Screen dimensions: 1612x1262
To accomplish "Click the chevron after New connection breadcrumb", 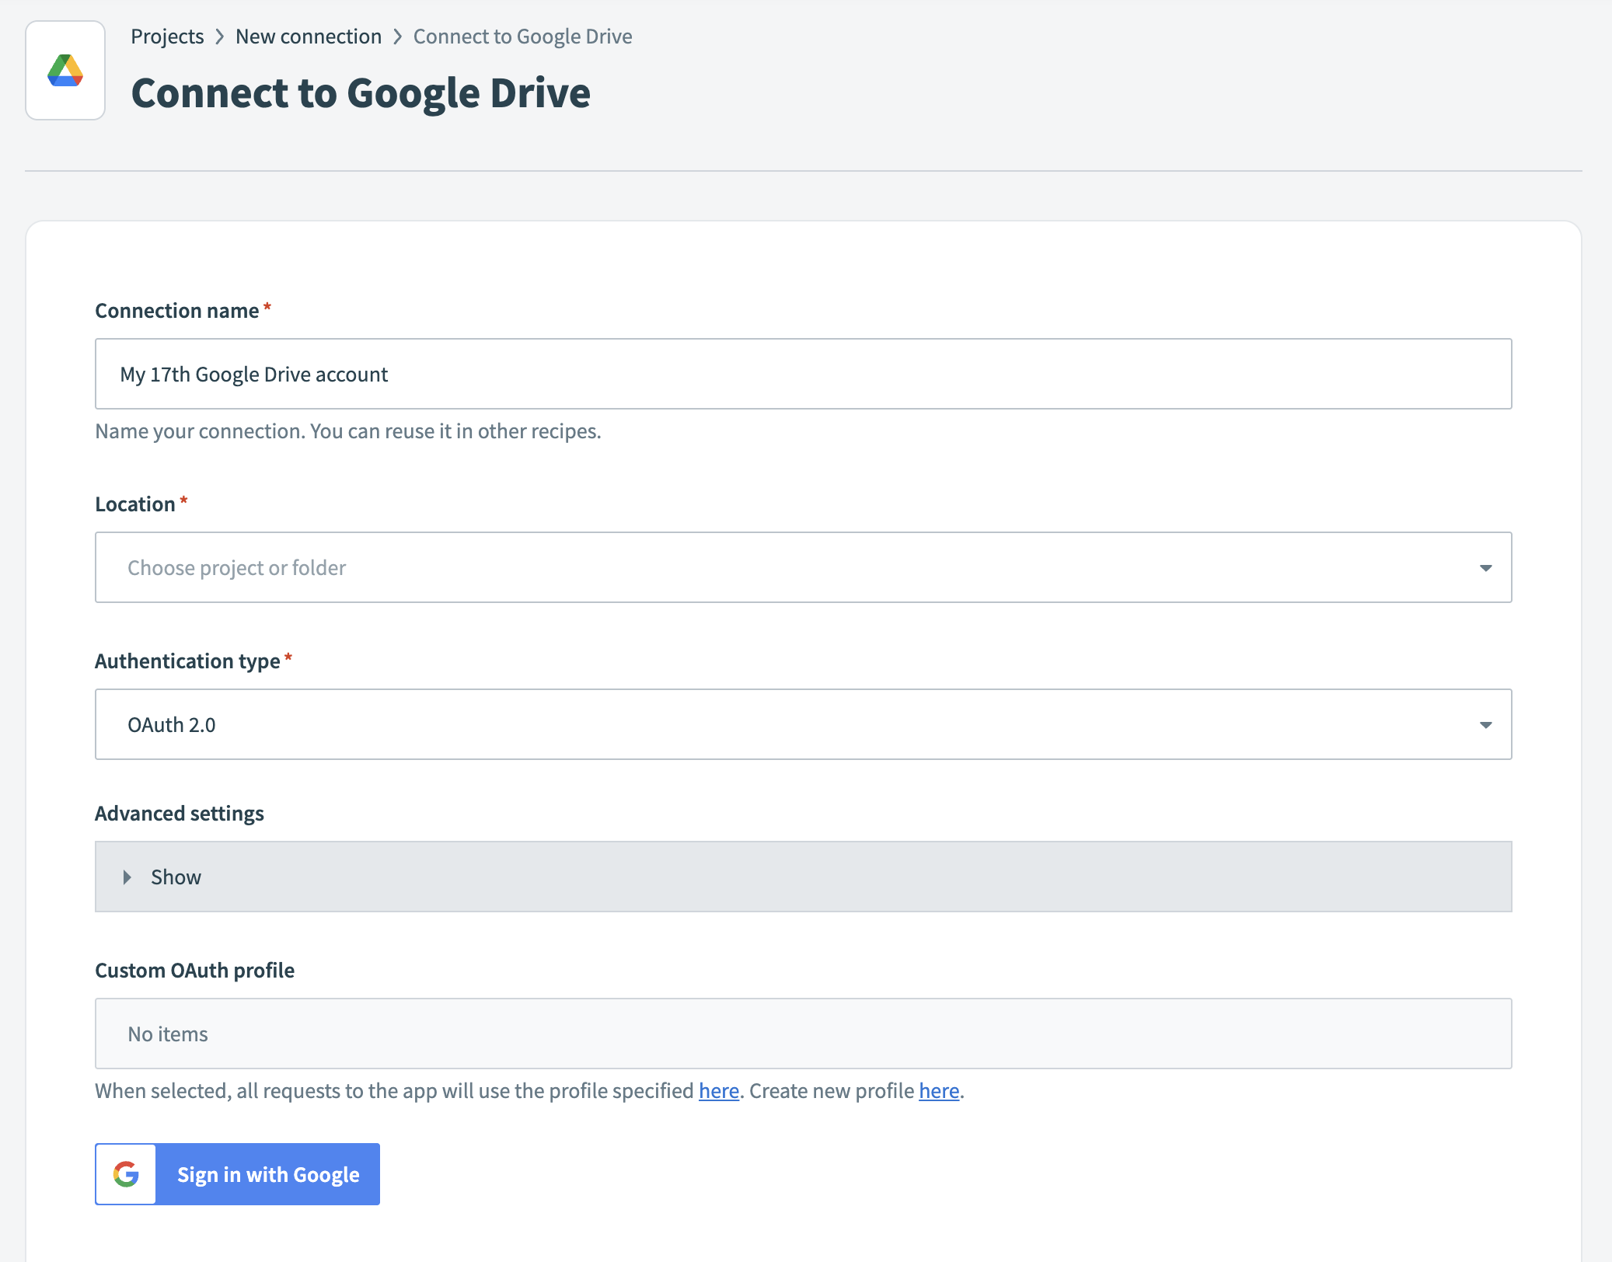I will (399, 36).
